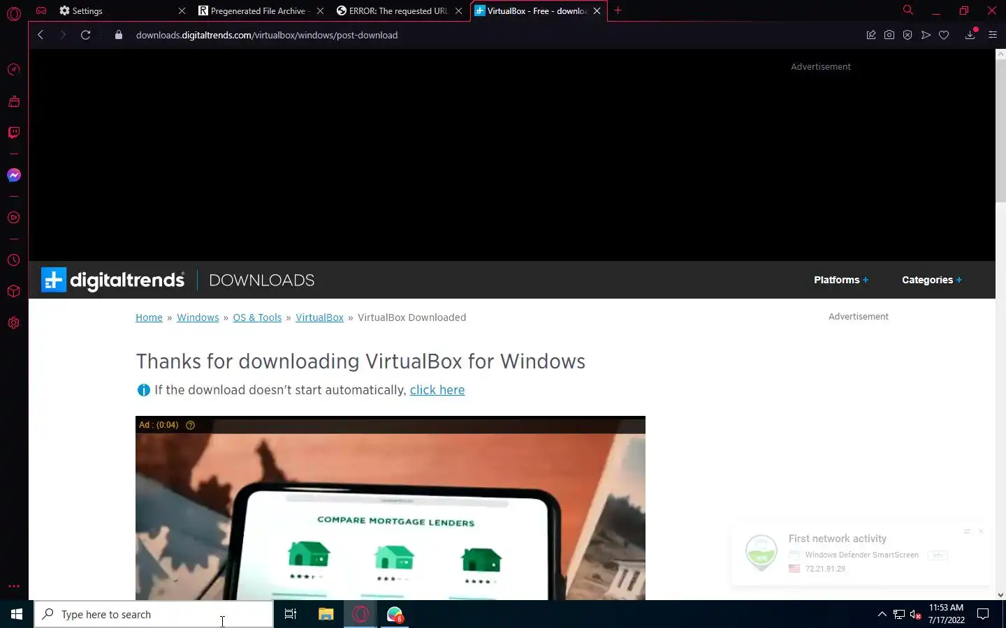Click the mortgage lenders video ad
This screenshot has height=628, width=1006.
[391, 508]
